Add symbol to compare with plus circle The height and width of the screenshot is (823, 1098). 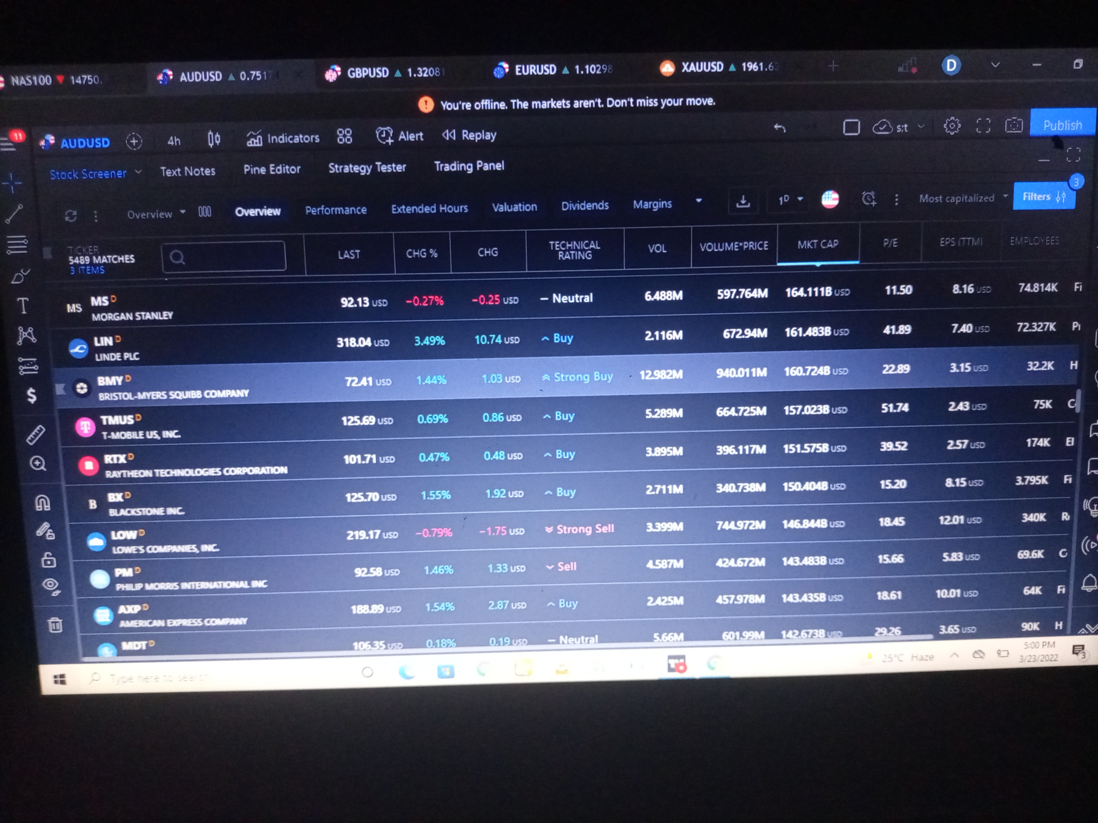click(134, 142)
